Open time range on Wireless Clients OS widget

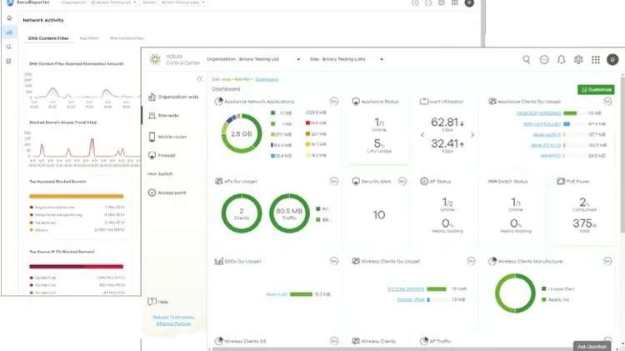334,341
